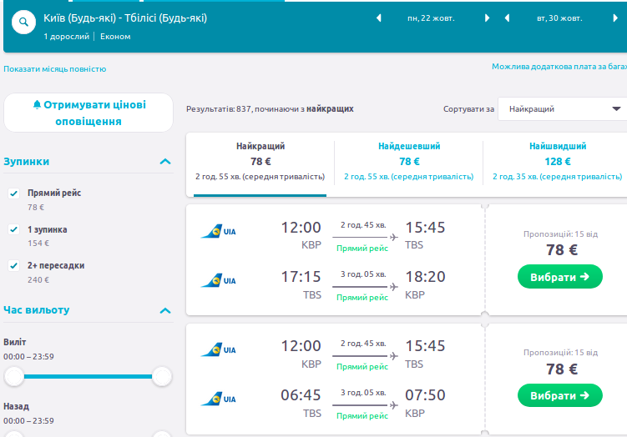Go to next departure date arrow
The height and width of the screenshot is (437, 627).
point(488,18)
